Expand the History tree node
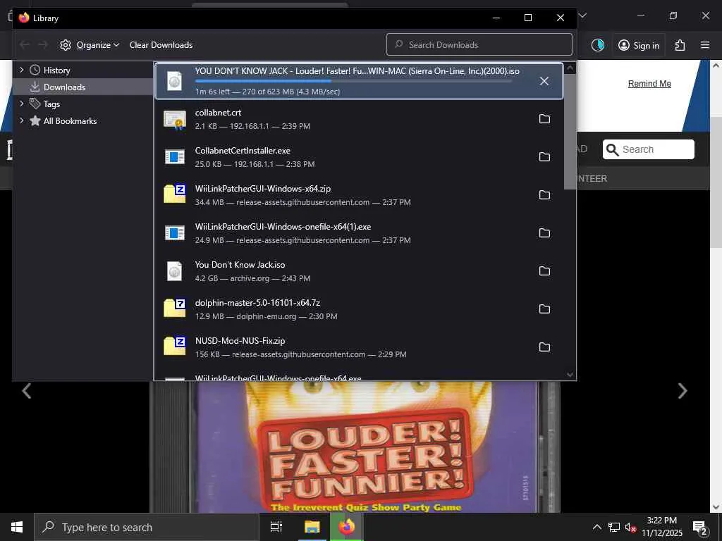The width and height of the screenshot is (722, 541). click(21, 70)
